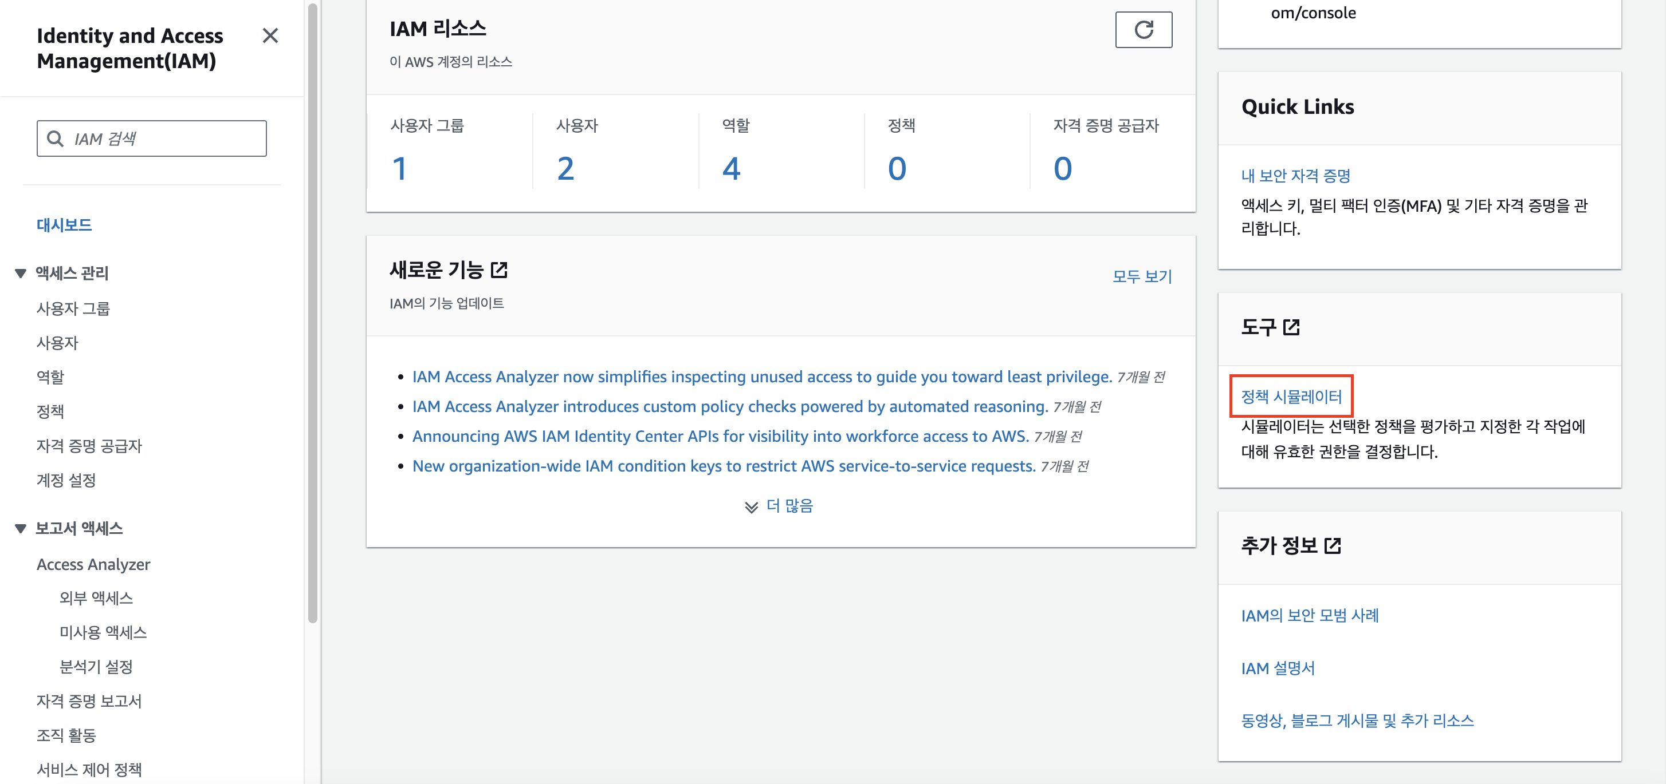The width and height of the screenshot is (1666, 784).
Task: Open the external link icon beside 새로운 기능
Action: point(498,270)
